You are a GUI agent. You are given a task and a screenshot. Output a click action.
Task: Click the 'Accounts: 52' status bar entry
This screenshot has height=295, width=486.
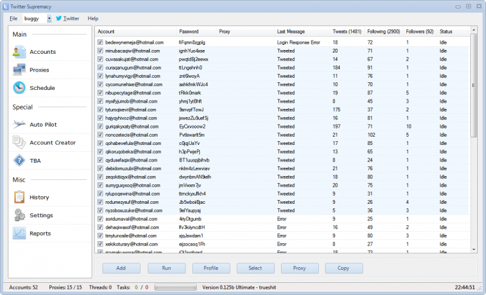click(23, 287)
